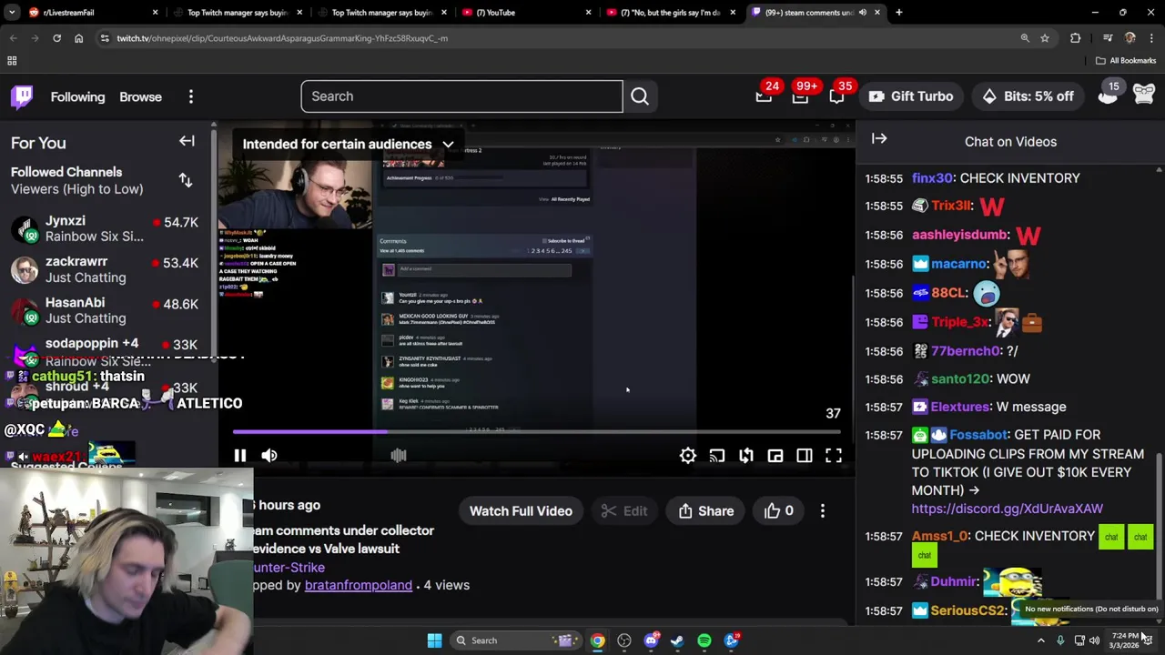Collapse the For You sidebar
This screenshot has height=655, width=1165.
tap(187, 141)
